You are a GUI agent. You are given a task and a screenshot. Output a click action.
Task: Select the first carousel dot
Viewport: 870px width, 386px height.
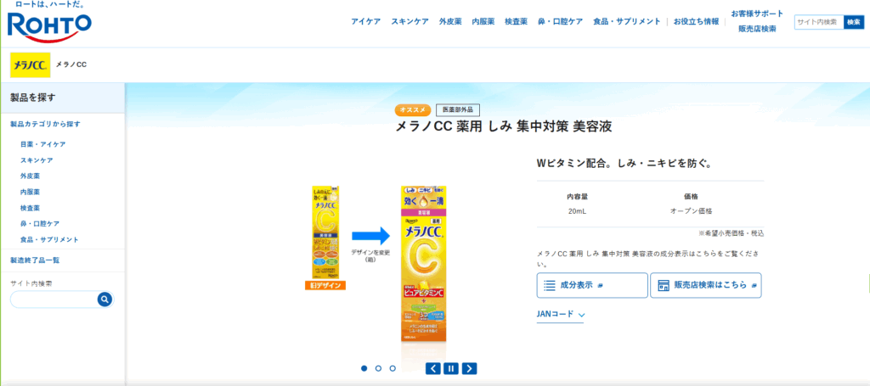point(364,368)
